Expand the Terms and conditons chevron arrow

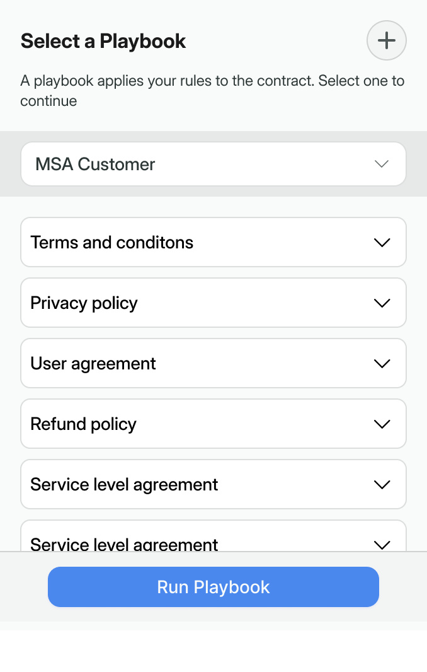tap(382, 243)
